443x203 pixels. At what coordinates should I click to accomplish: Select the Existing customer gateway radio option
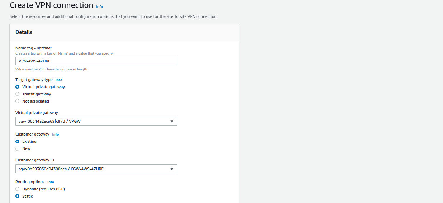point(18,141)
